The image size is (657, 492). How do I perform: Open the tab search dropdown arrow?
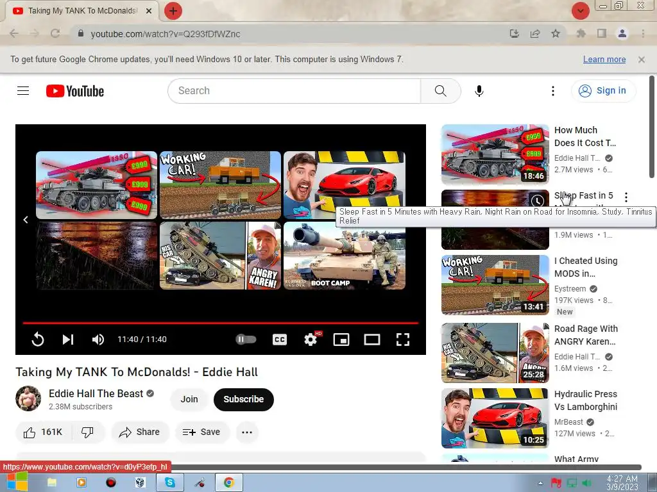pos(580,11)
